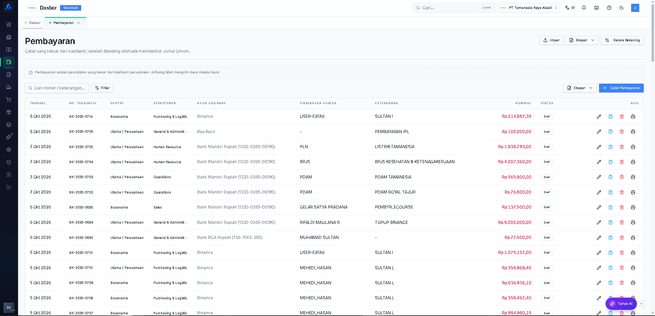Sort by the TANGGAL column header
The width and height of the screenshot is (655, 316).
pos(38,103)
